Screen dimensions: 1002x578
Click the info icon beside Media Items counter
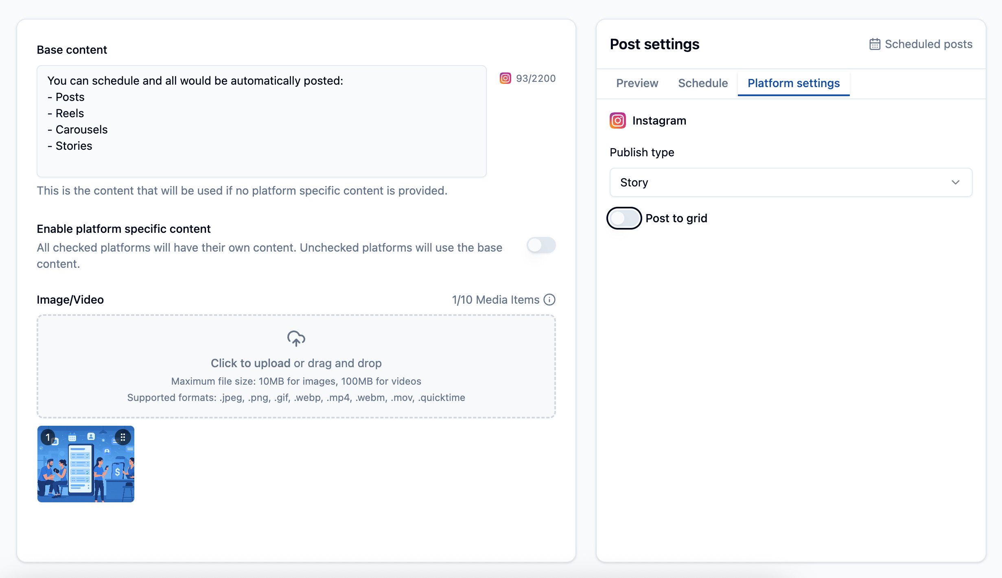click(x=549, y=300)
